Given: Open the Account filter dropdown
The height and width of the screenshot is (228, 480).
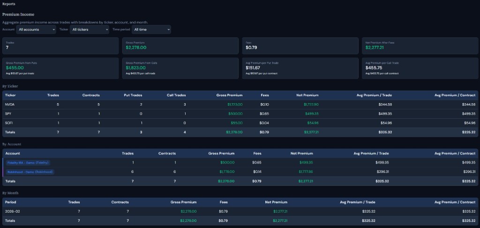Looking at the screenshot, I should click(x=36, y=29).
